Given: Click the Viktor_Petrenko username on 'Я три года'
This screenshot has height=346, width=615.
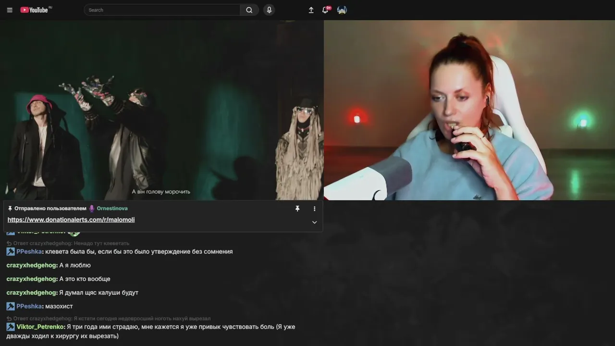Looking at the screenshot, I should pos(41,327).
